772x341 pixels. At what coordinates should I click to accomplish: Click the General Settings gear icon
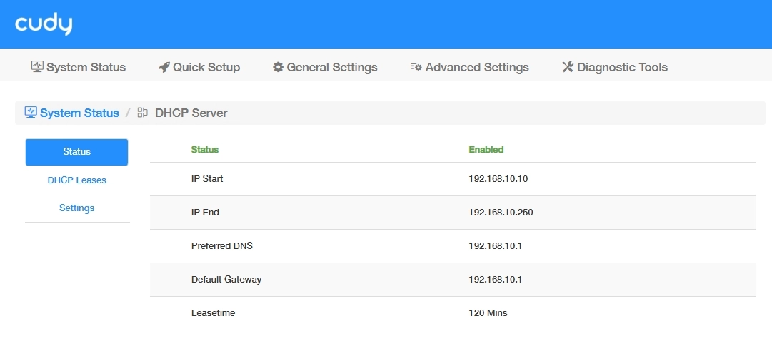click(x=278, y=67)
